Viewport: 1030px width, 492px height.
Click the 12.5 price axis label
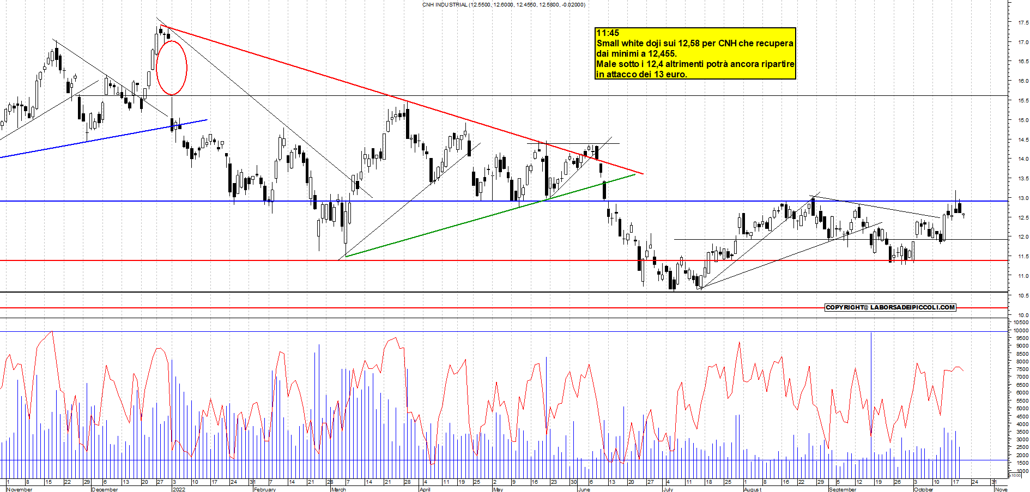1023,218
